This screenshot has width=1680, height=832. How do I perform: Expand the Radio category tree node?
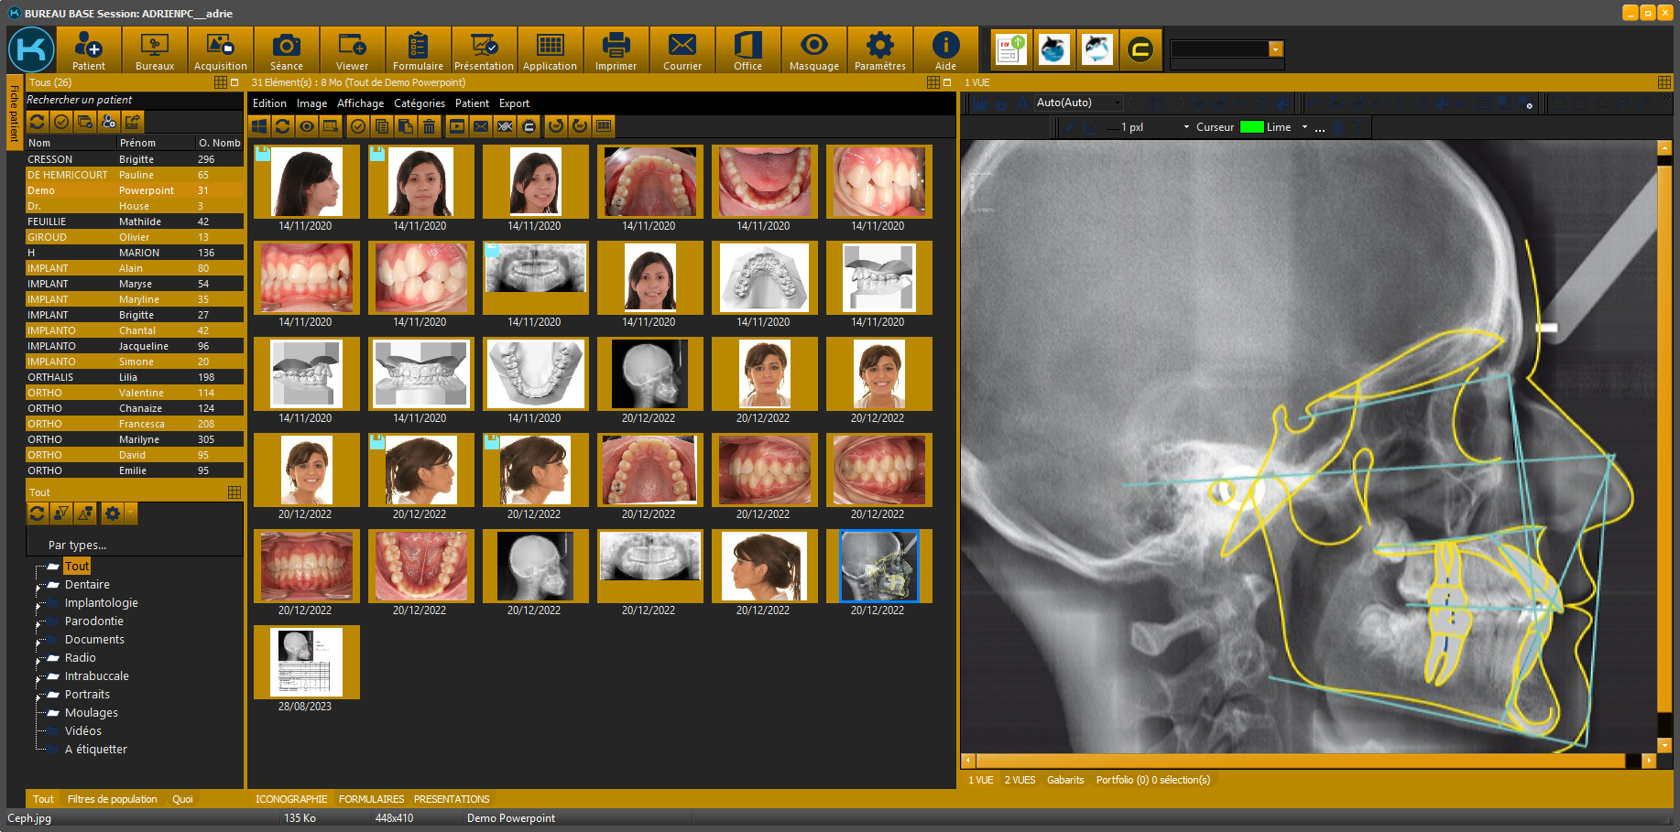tap(38, 659)
